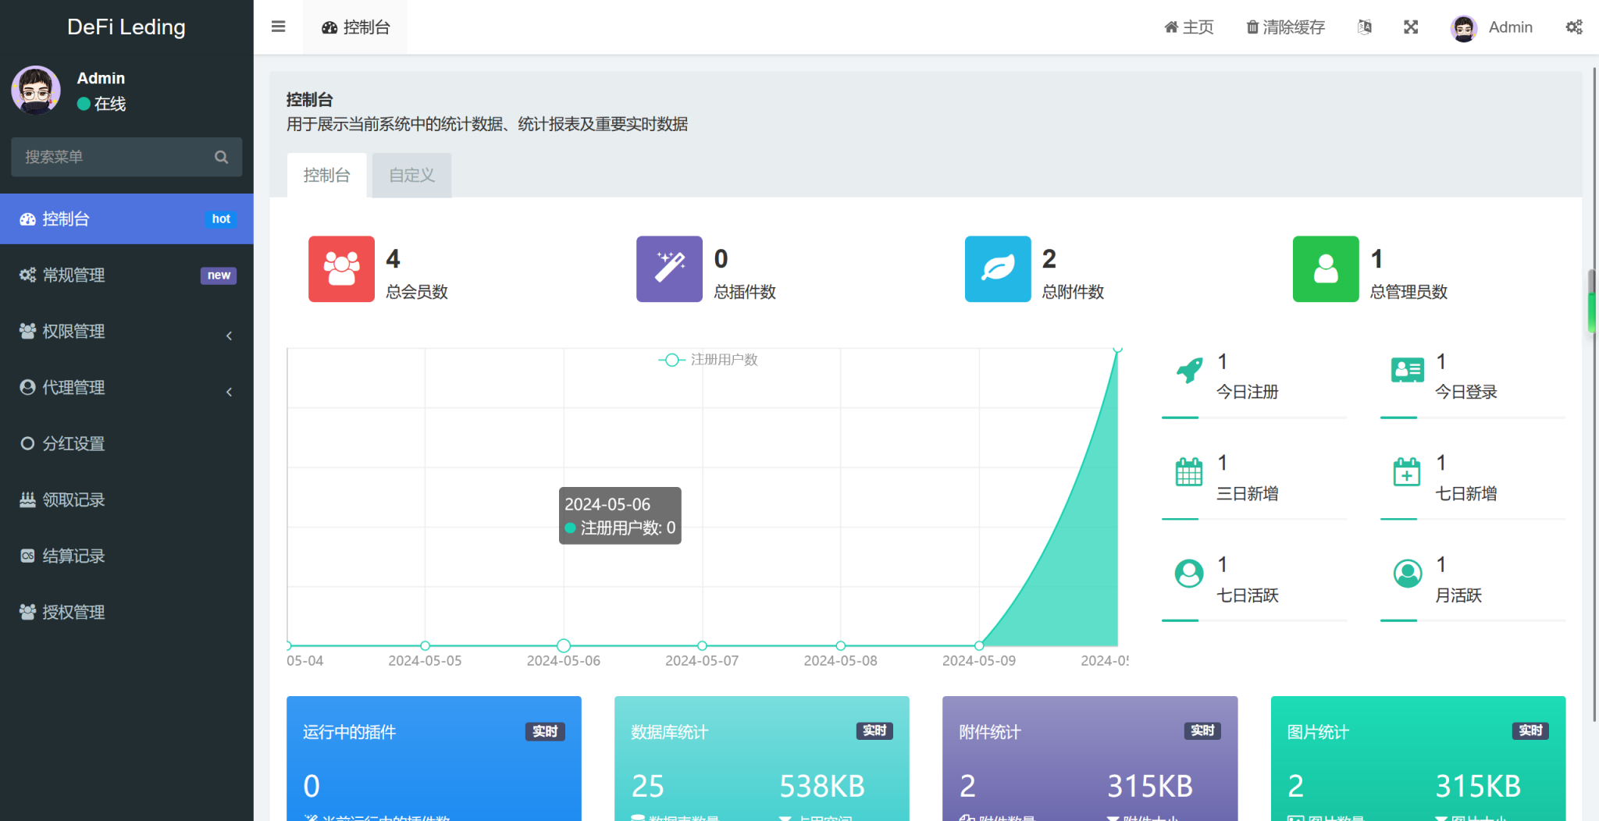Image resolution: width=1599 pixels, height=821 pixels.
Task: Click the sidebar search magnifier icon
Action: click(x=222, y=157)
